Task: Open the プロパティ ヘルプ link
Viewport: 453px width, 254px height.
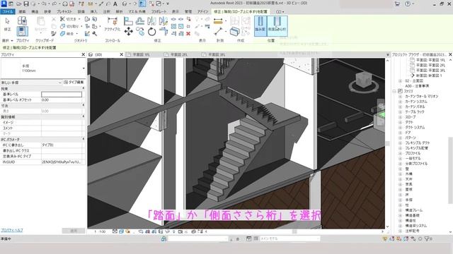Action: [12, 231]
